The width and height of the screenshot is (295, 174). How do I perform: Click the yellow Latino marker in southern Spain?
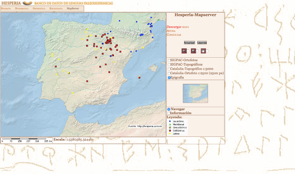[73, 93]
